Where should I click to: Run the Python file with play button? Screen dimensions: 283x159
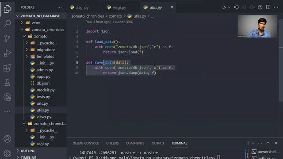point(224,7)
